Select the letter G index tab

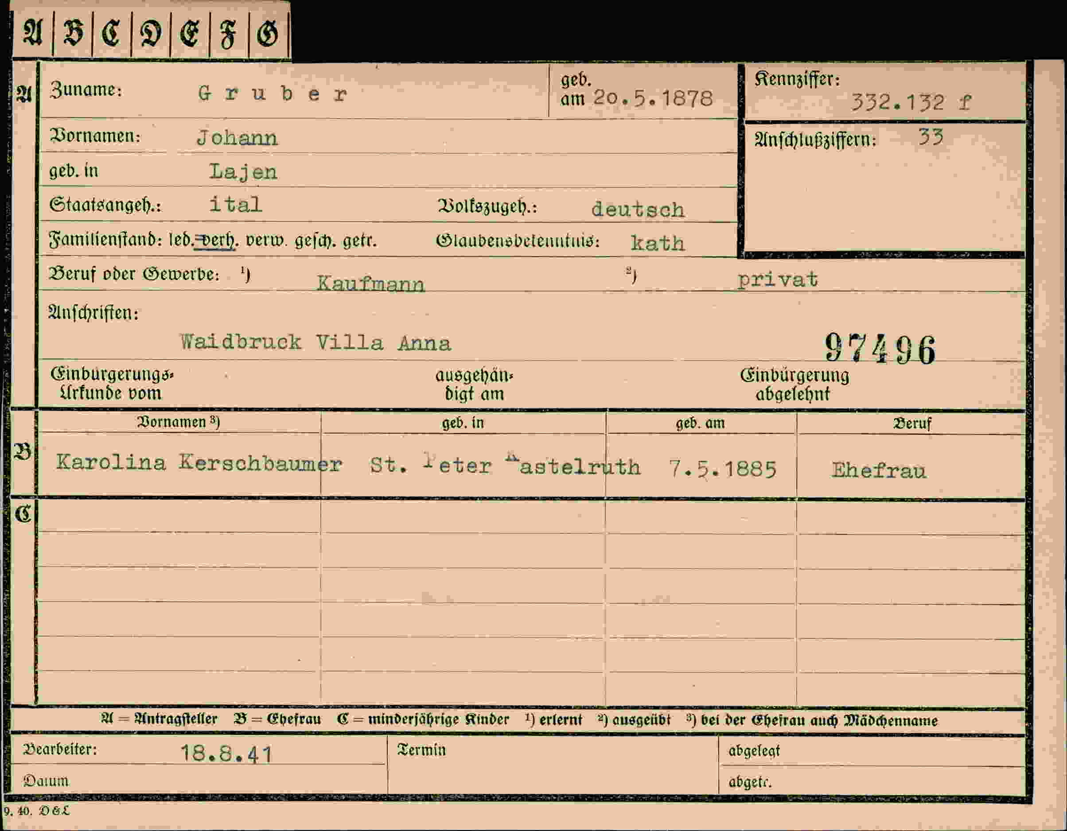tap(268, 33)
